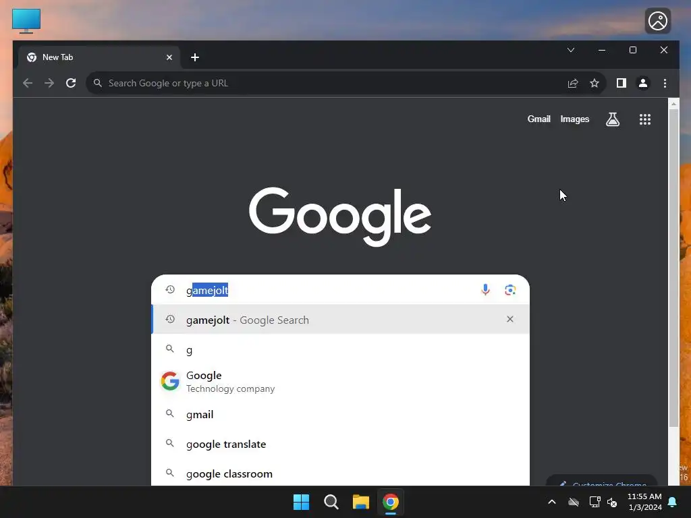
Task: Close the New Tab tab
Action: (169, 57)
